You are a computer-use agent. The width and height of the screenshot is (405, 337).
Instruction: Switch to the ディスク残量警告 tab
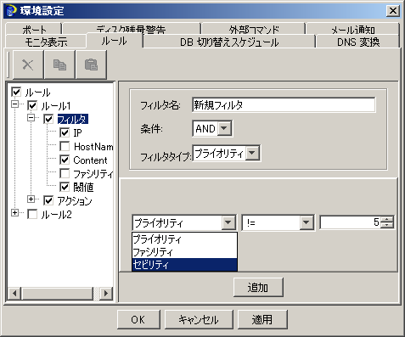[132, 30]
